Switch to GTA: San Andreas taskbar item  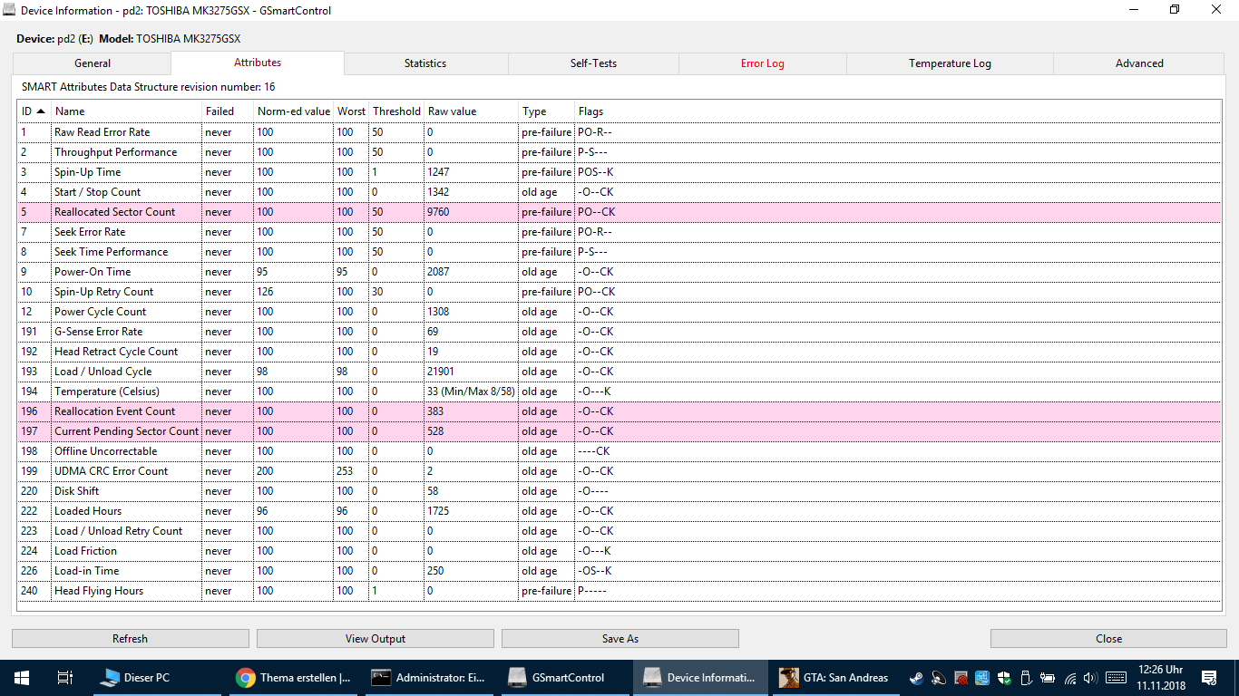834,677
